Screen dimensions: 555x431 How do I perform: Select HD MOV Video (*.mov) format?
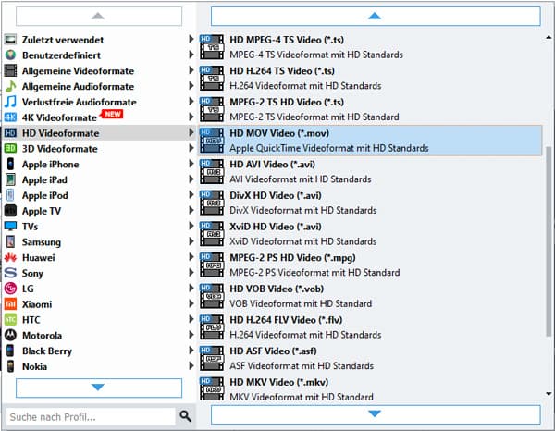coord(370,141)
